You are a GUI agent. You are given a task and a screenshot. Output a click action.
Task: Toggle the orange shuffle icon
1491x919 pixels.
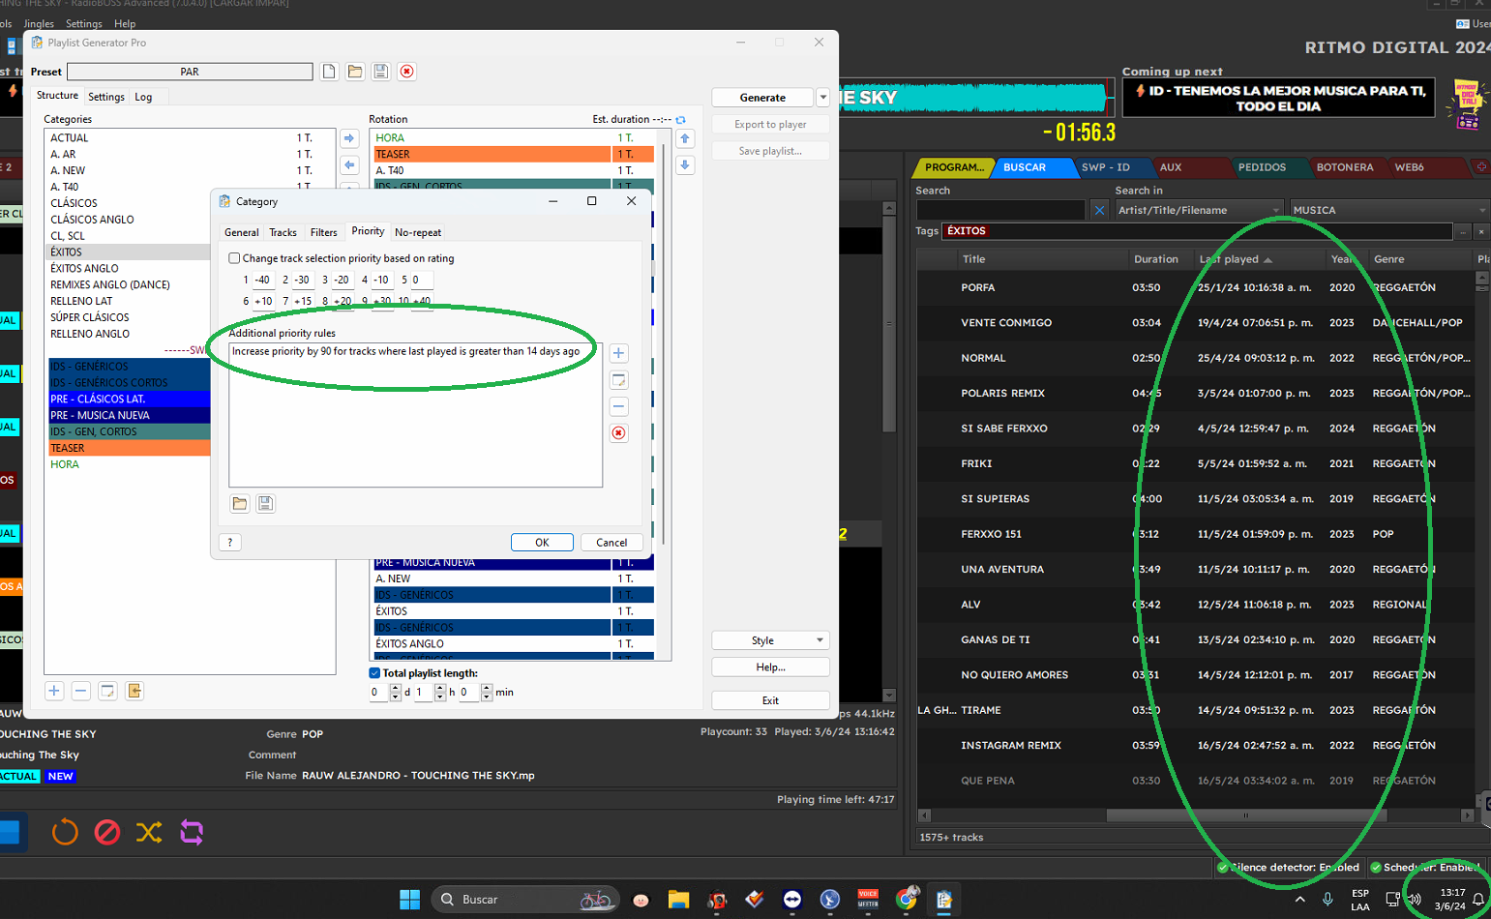click(149, 832)
